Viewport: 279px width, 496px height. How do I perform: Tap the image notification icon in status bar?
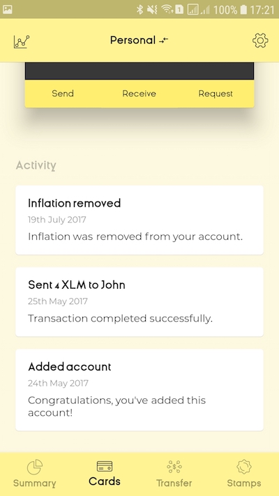(x=7, y=10)
